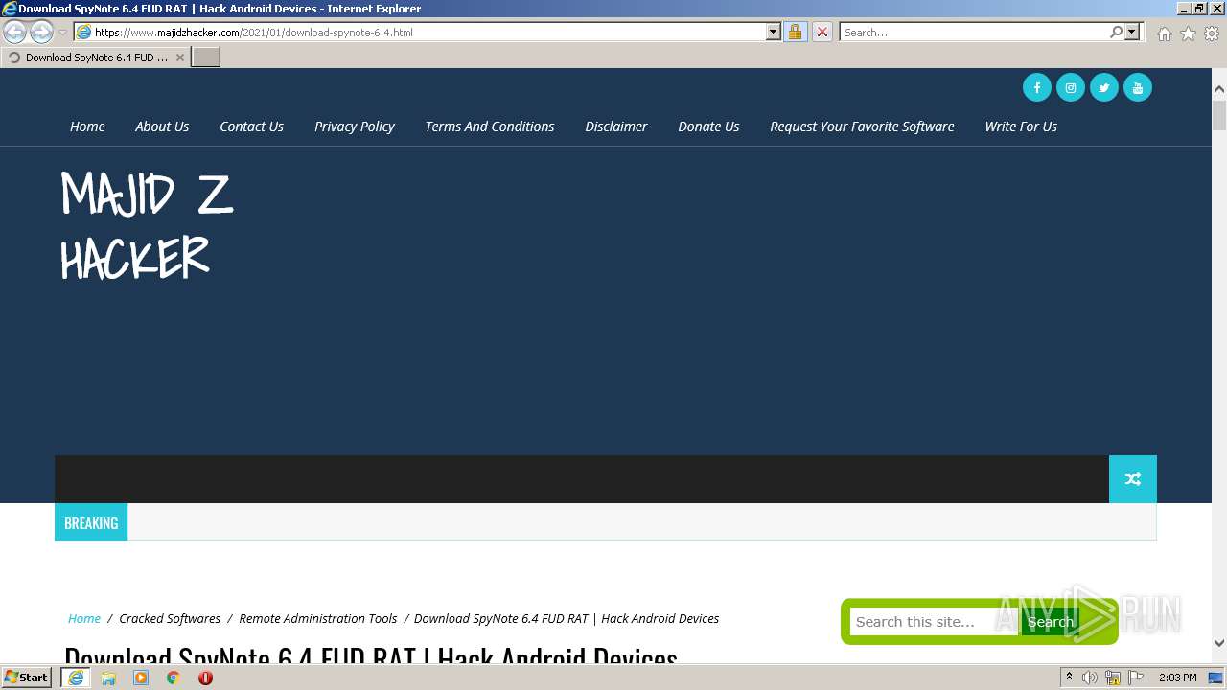
Task: Click the taskbar clock showing 2:03 PM
Action: tap(1177, 678)
